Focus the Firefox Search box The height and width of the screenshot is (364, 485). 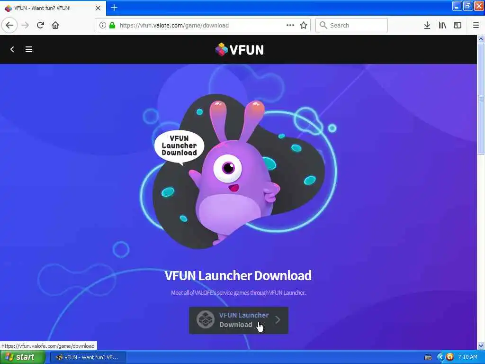pyautogui.click(x=351, y=25)
